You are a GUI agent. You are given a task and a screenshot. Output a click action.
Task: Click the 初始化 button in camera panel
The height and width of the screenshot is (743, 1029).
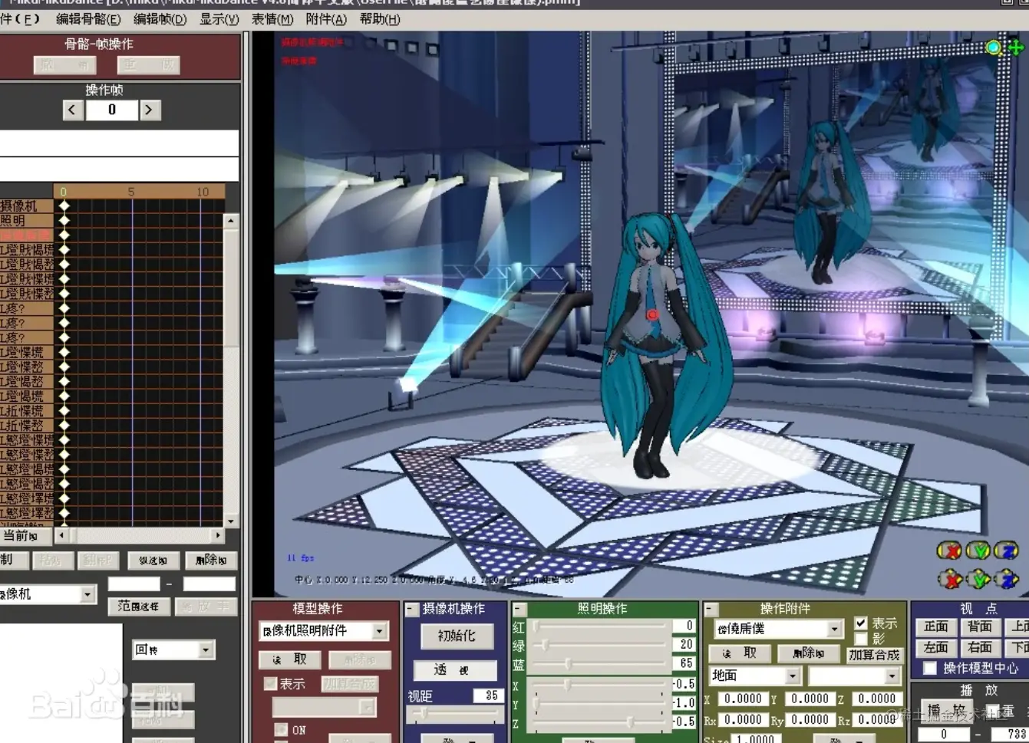point(457,636)
